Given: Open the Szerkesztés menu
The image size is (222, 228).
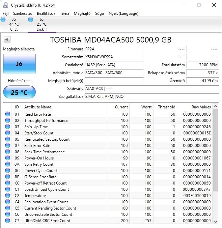Looking at the screenshot, I should point(23,14).
